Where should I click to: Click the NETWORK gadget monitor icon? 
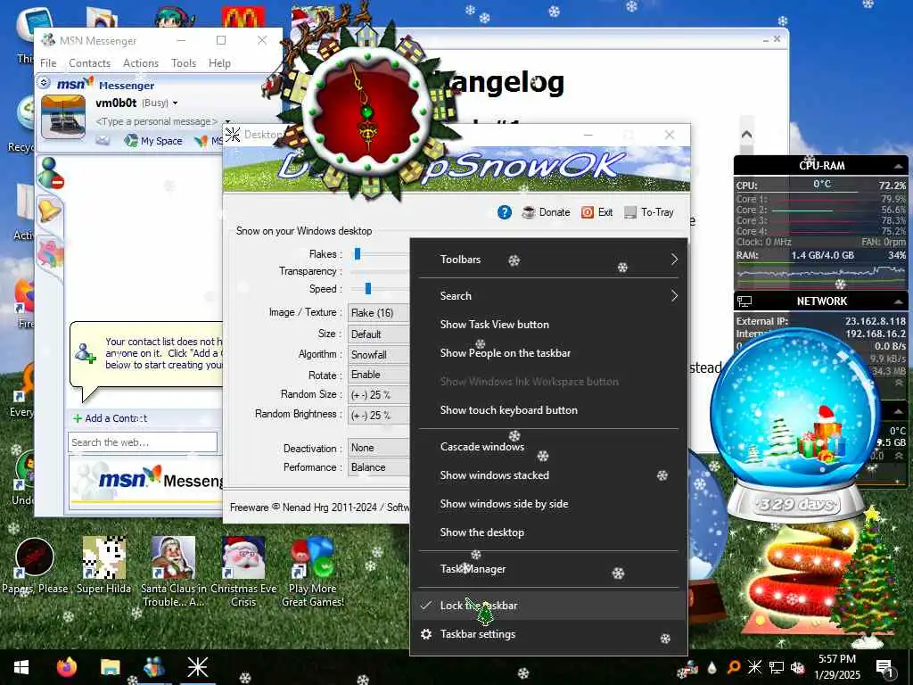click(x=744, y=301)
